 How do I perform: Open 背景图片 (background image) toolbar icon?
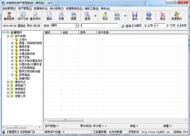click(x=176, y=16)
